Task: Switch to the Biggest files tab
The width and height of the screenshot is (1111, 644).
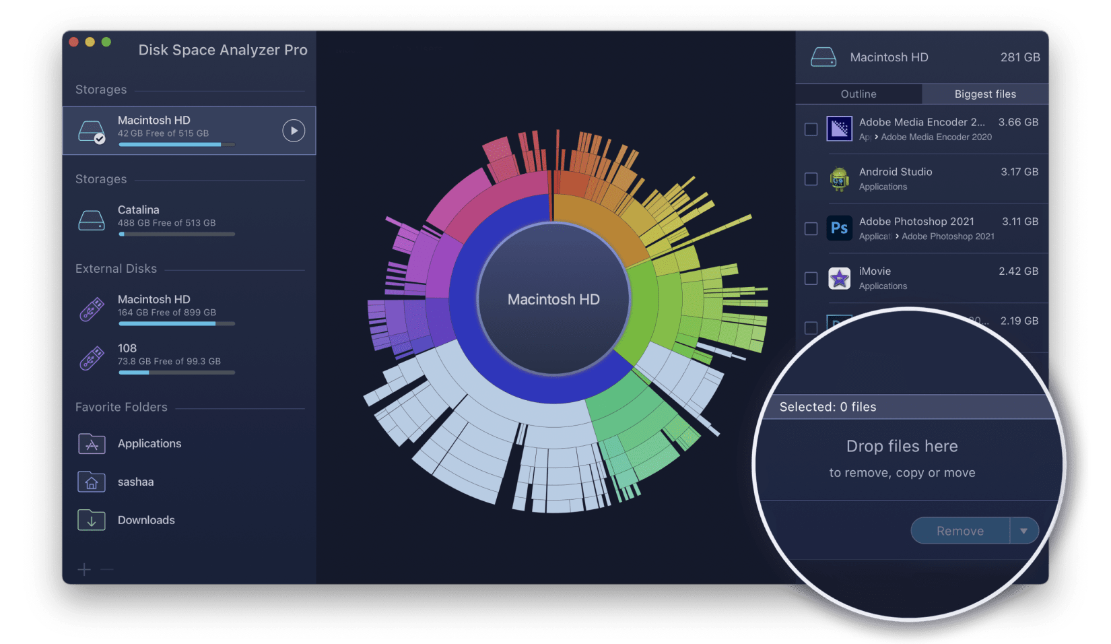Action: click(985, 94)
